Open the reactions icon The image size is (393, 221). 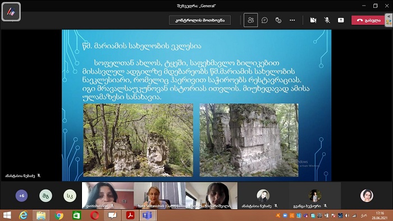pyautogui.click(x=278, y=20)
